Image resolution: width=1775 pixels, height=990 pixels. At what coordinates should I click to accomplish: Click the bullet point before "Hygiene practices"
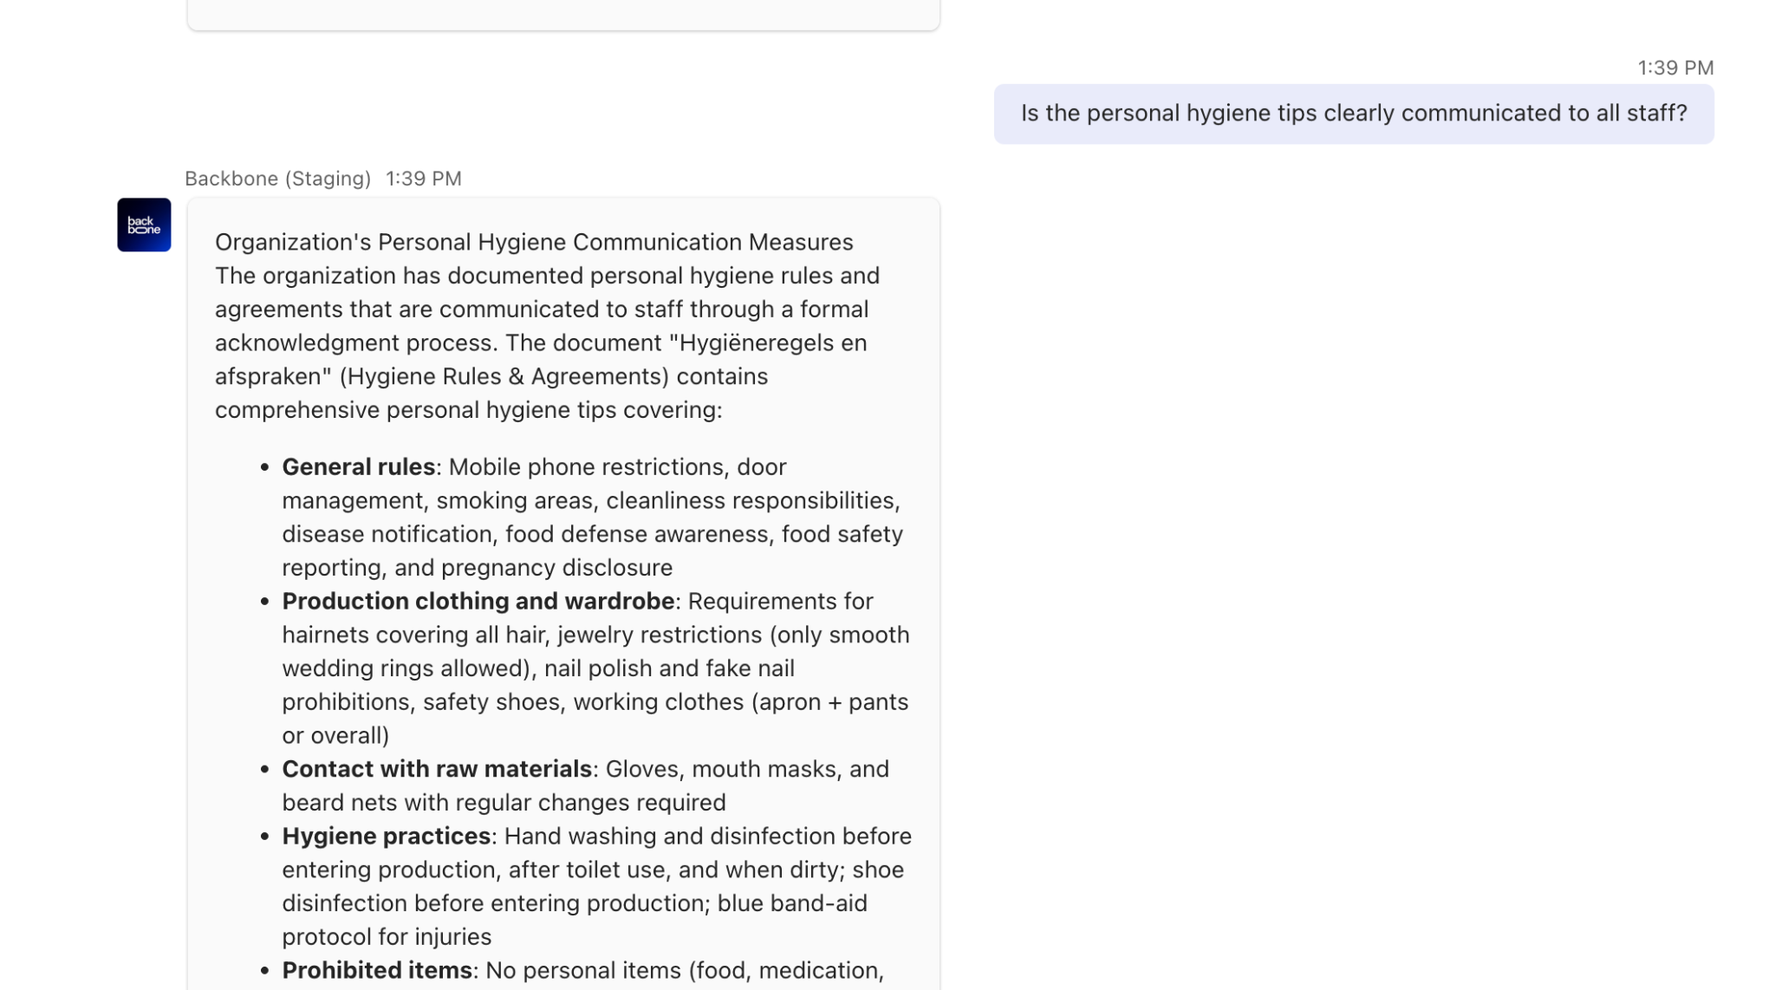(x=264, y=837)
